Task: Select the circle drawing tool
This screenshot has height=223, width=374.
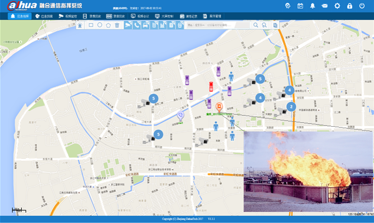Action: tap(100, 25)
